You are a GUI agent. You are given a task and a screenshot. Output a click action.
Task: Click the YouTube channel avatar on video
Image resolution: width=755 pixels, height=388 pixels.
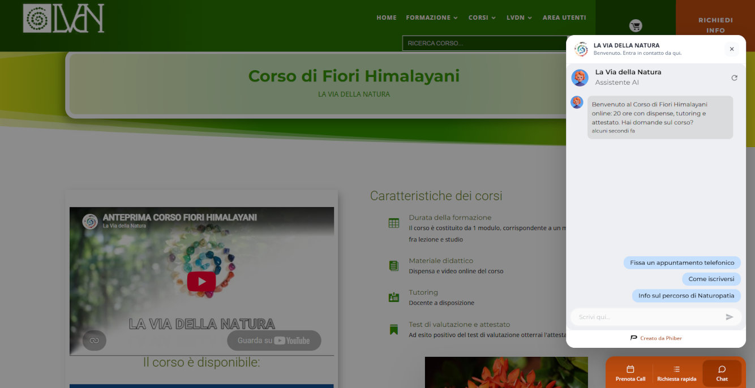pos(90,221)
